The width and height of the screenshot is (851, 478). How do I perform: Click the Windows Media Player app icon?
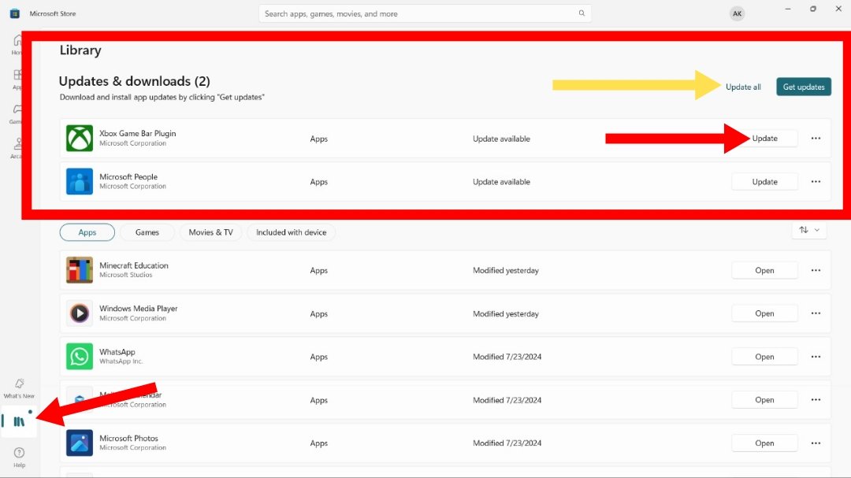(80, 313)
